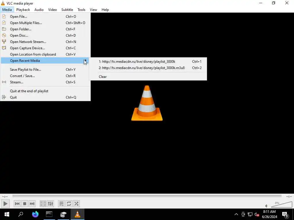This screenshot has height=220, width=294.
Task: Open Windows Start menu
Action: (x=7, y=214)
